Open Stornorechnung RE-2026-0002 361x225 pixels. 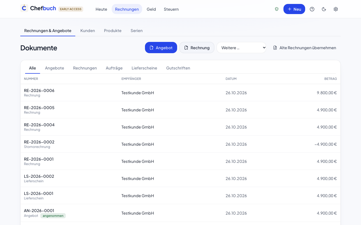[180, 144]
